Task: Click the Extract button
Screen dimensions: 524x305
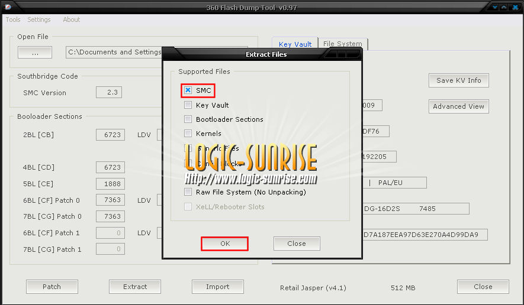Action: 134,287
